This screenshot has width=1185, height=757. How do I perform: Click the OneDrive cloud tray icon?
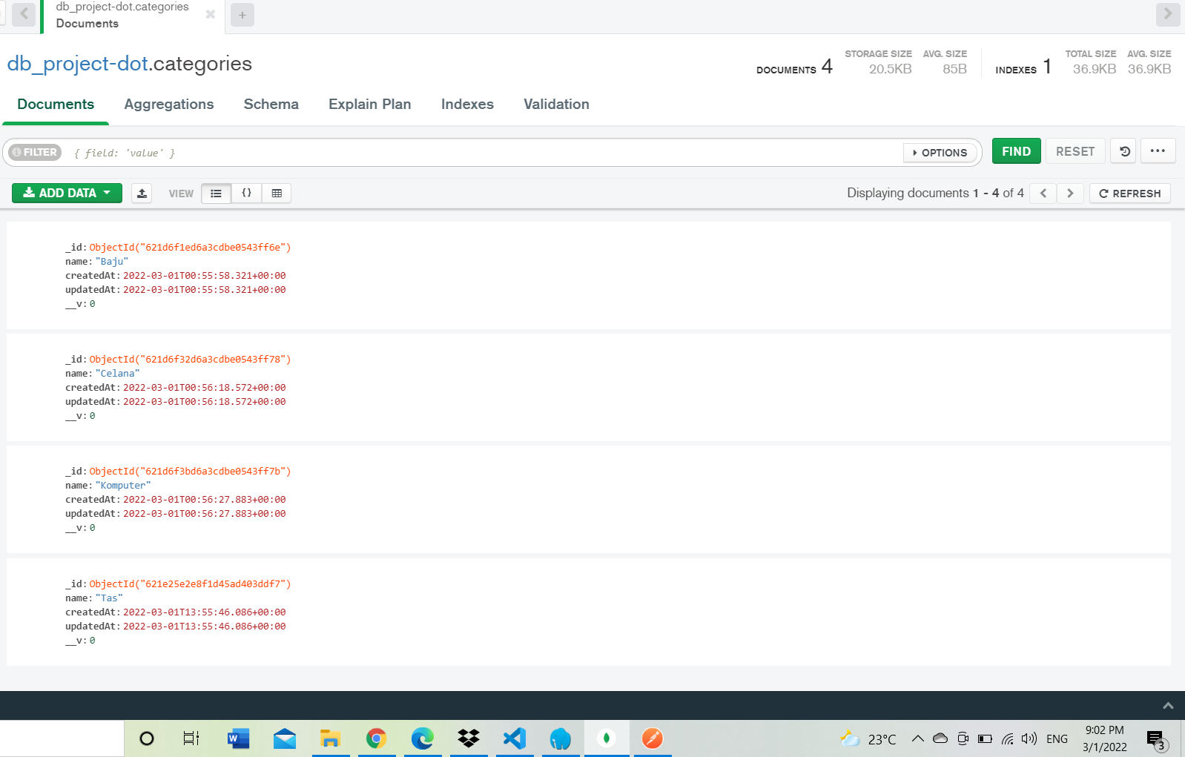pyautogui.click(x=940, y=738)
